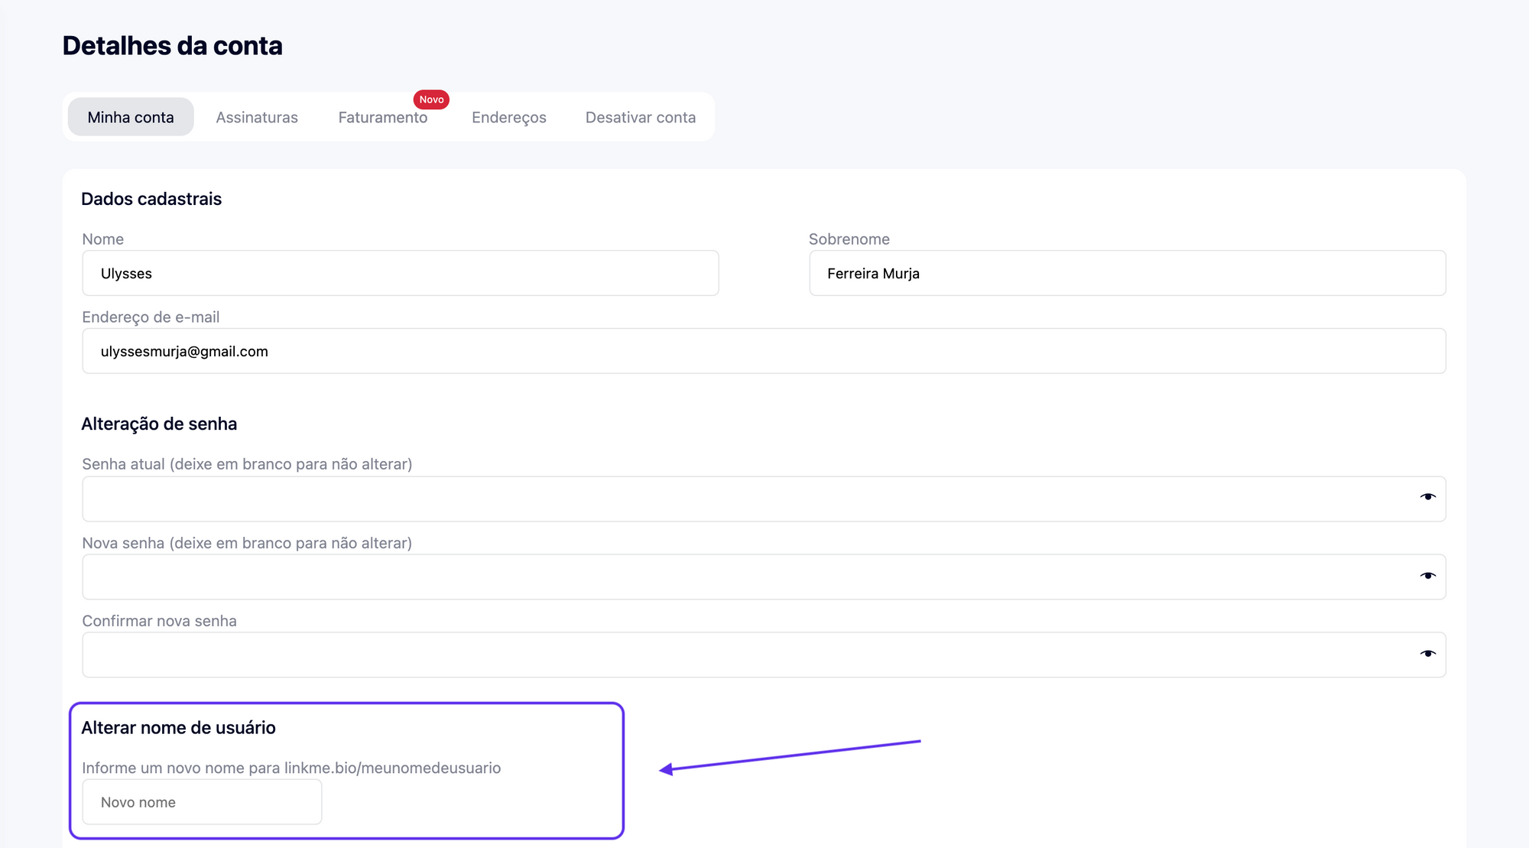Reveal the Nova senha password
1529x848 pixels.
1427,576
